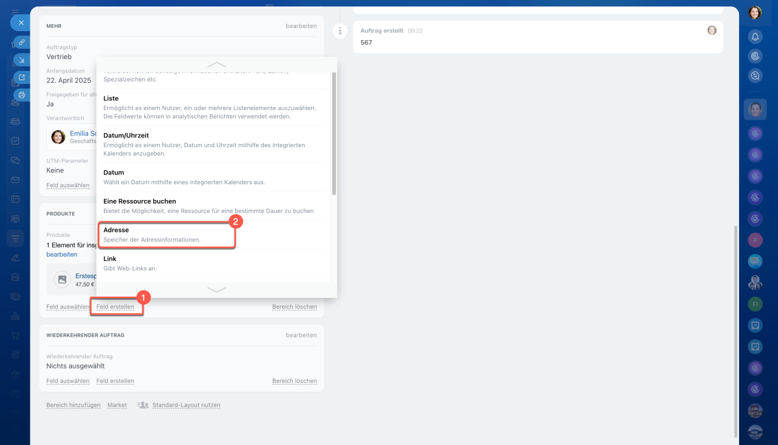Screen dimensions: 778x445
Task: Open the hamburger main menu icon
Action: click(15, 12)
